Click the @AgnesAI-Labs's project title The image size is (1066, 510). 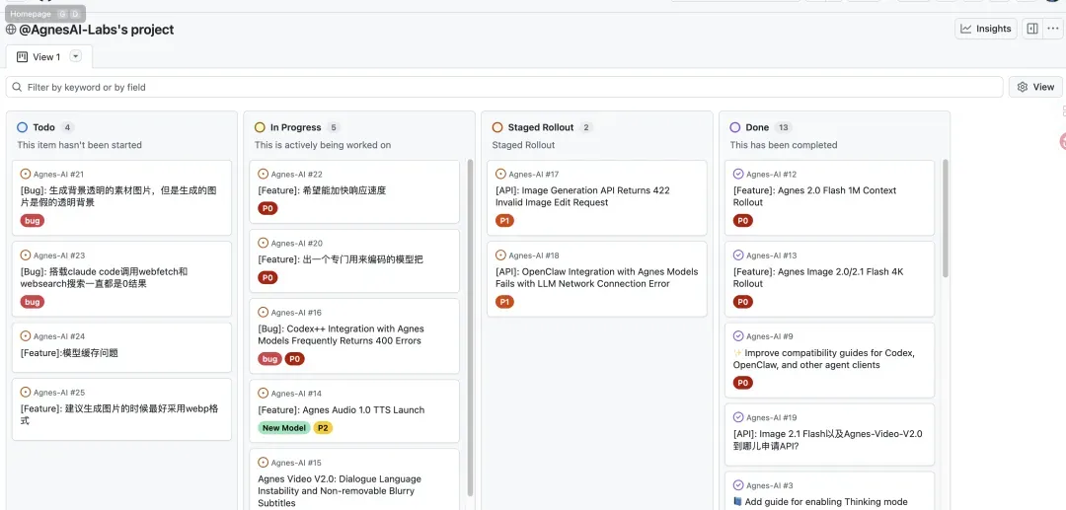(x=97, y=30)
